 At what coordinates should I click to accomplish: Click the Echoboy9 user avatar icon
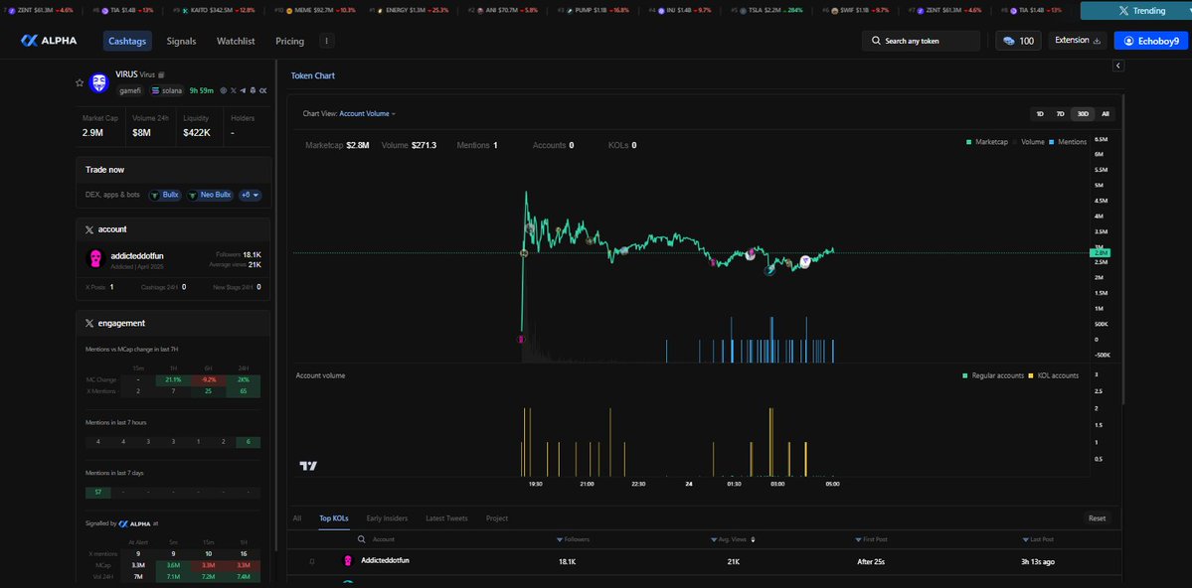point(1128,41)
